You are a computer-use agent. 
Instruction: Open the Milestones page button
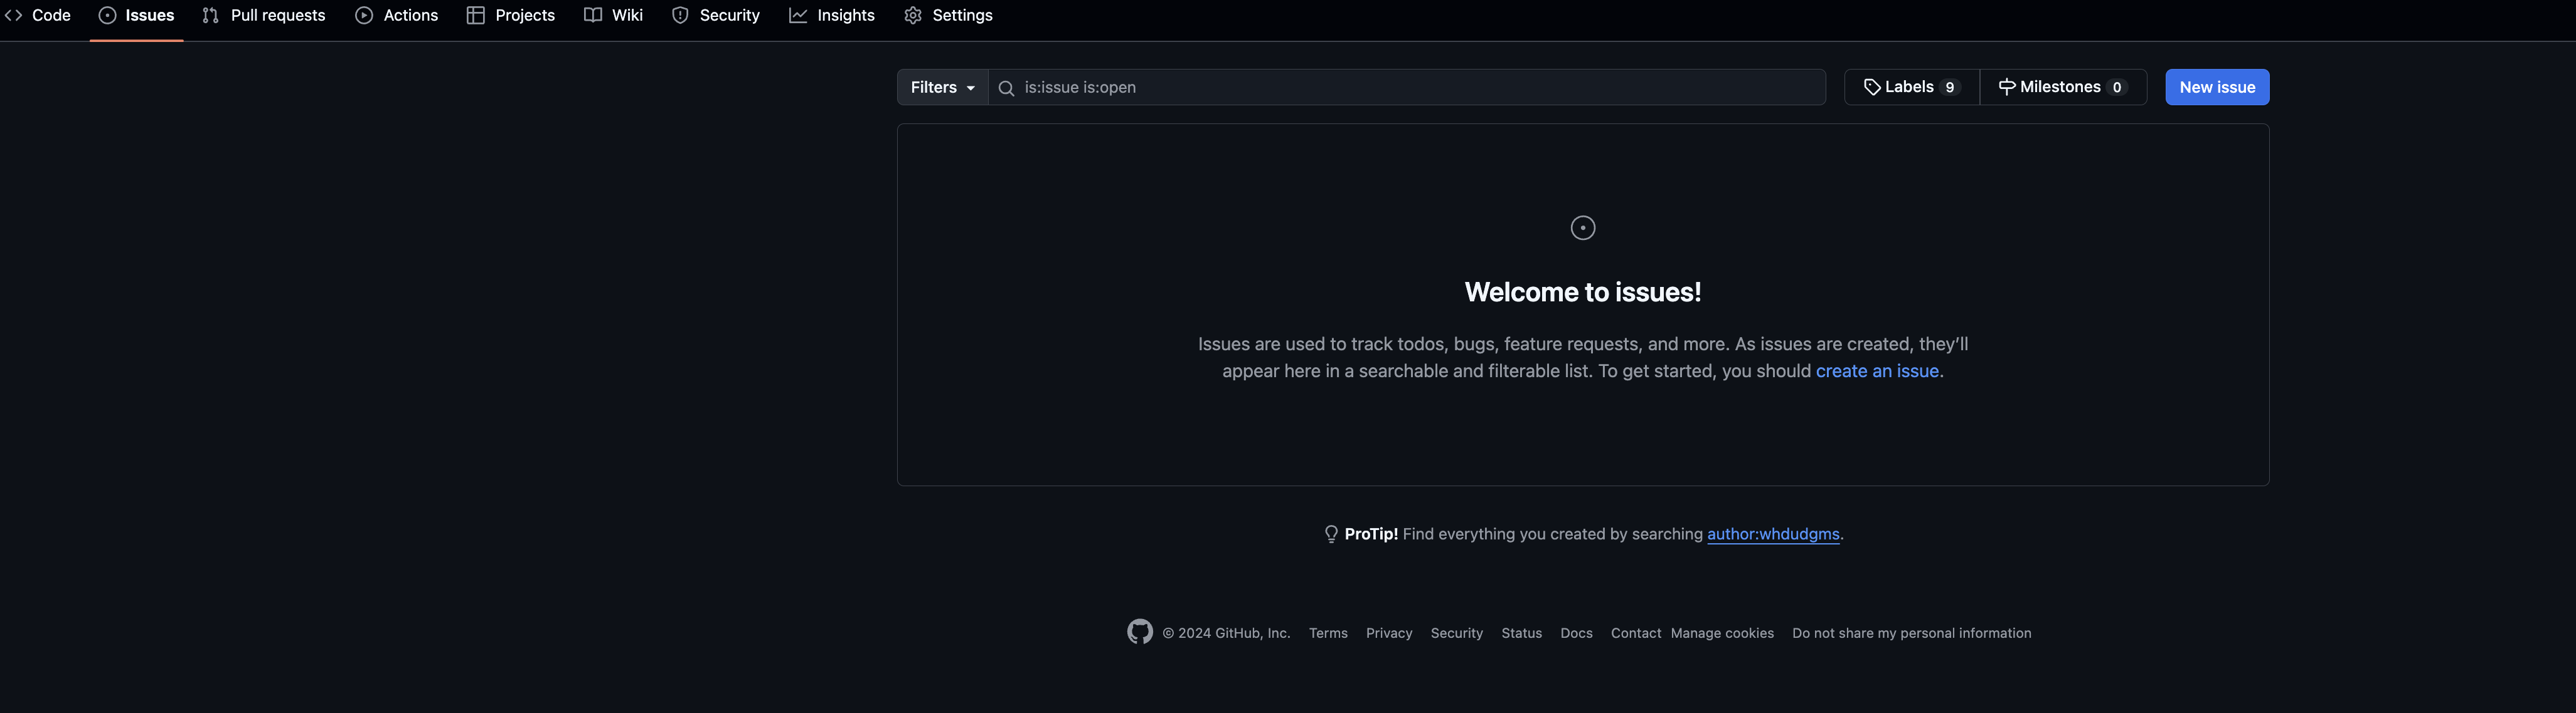point(2063,87)
